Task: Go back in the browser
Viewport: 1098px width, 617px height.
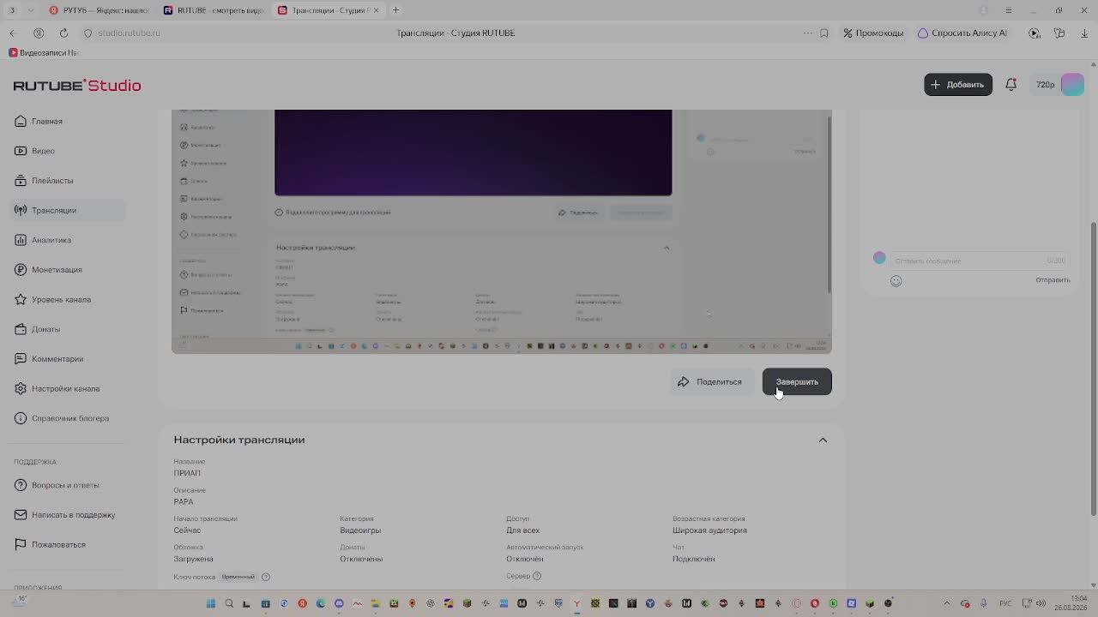Action: 13,33
